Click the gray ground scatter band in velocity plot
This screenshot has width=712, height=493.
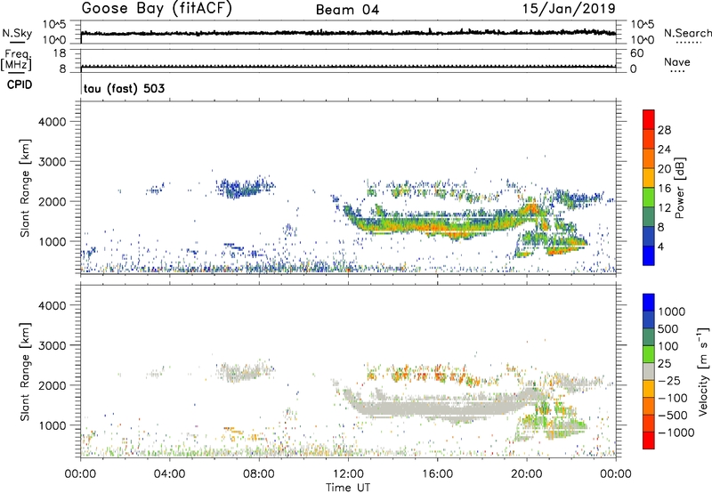[436, 408]
